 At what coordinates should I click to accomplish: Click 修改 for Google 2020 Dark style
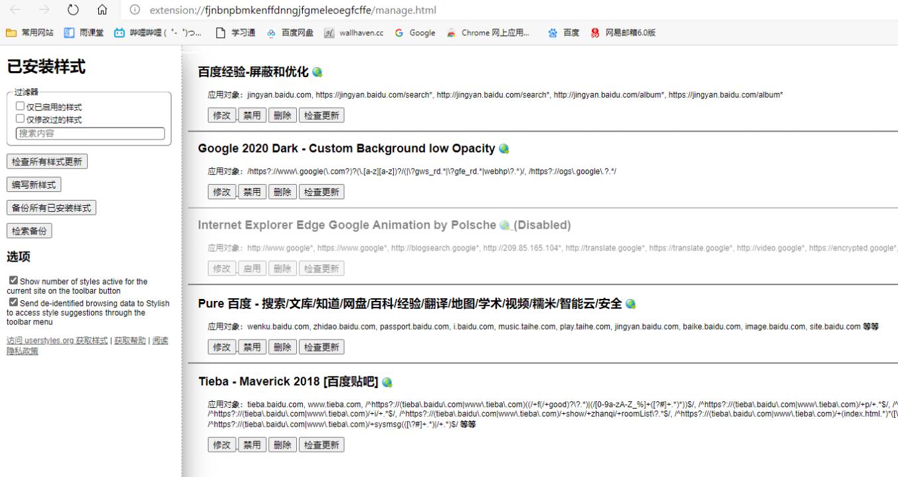click(222, 192)
